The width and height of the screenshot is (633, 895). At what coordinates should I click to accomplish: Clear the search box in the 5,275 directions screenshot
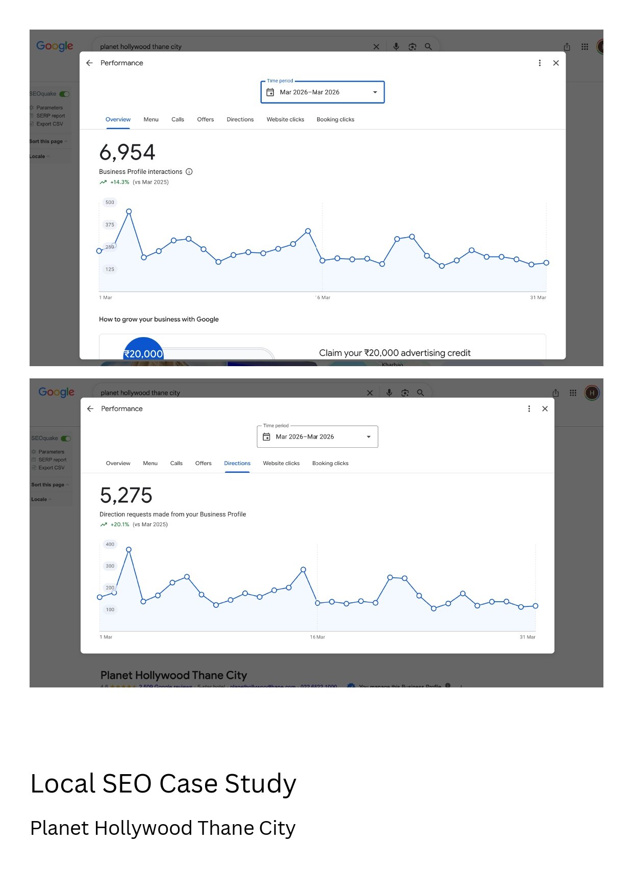pos(370,393)
